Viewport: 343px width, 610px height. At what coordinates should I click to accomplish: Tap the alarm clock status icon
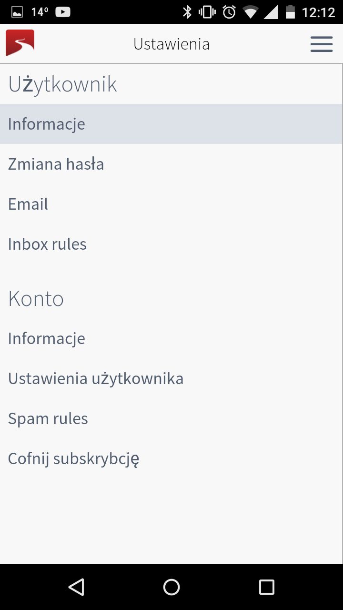click(x=229, y=12)
